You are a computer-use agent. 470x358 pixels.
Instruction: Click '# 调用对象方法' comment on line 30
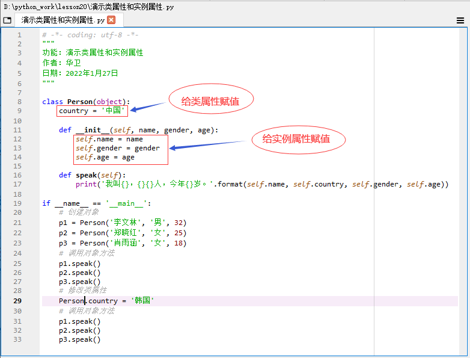click(87, 311)
